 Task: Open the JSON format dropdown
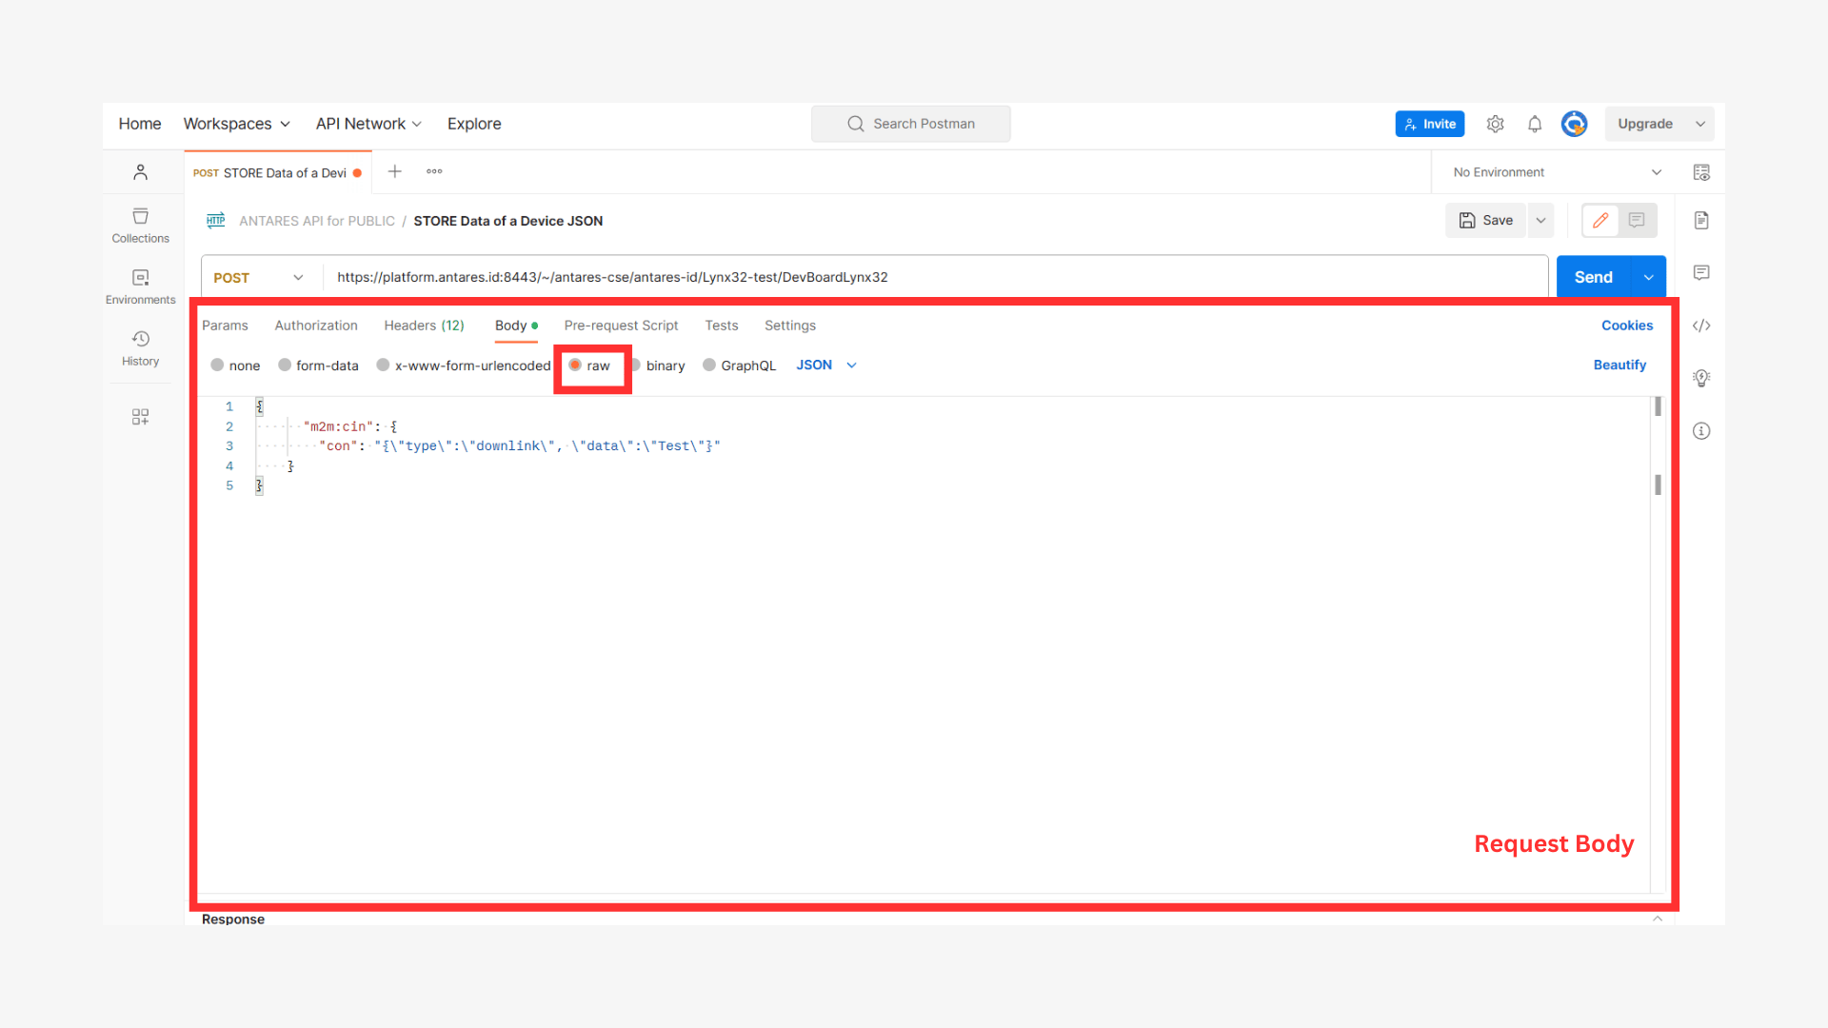pos(826,365)
